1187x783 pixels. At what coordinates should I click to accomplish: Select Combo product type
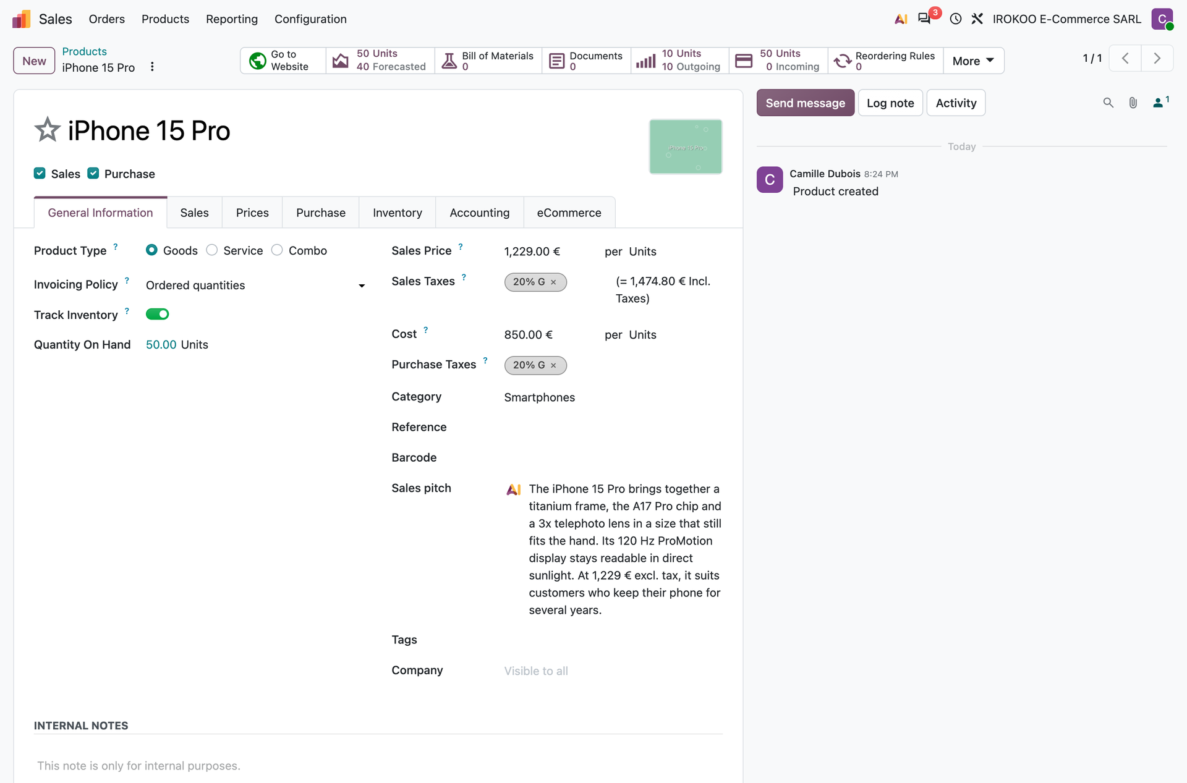coord(277,250)
